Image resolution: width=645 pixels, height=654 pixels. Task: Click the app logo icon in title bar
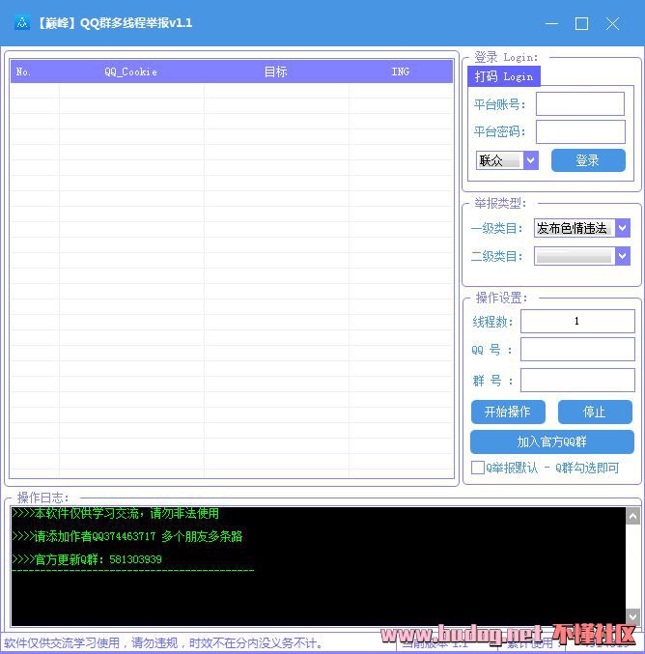click(22, 22)
